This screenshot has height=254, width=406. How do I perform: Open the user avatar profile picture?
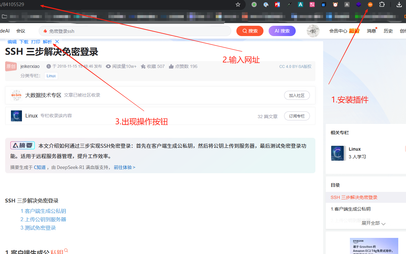point(313,31)
